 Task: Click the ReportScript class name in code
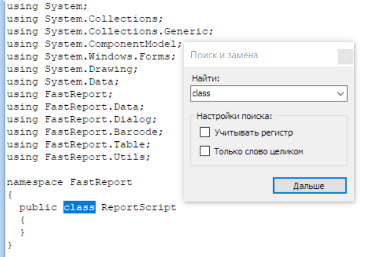point(138,207)
